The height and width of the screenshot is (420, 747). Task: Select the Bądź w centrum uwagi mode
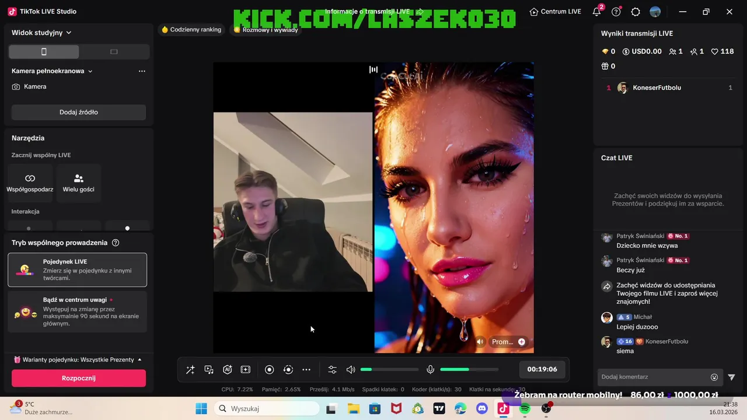[78, 311]
